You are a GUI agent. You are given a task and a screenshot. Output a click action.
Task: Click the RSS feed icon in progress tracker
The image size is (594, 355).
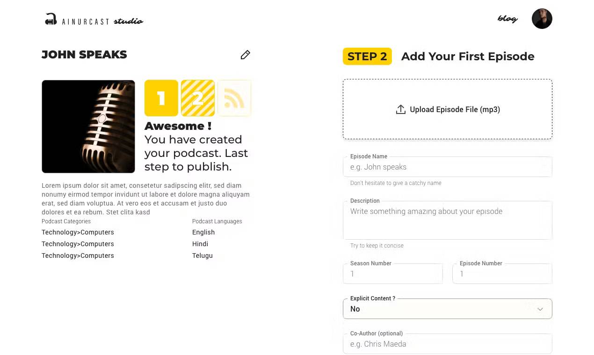pos(234,98)
